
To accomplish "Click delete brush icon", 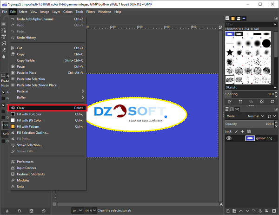I will 261,101.
